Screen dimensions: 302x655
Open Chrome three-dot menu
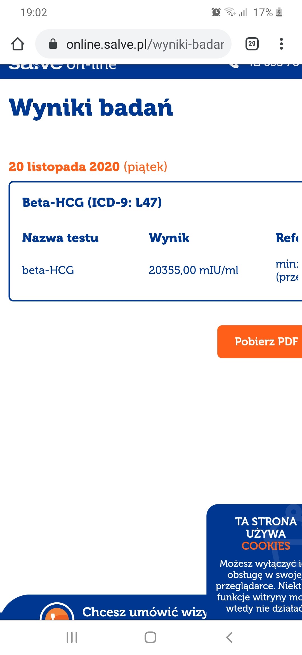[x=281, y=44]
